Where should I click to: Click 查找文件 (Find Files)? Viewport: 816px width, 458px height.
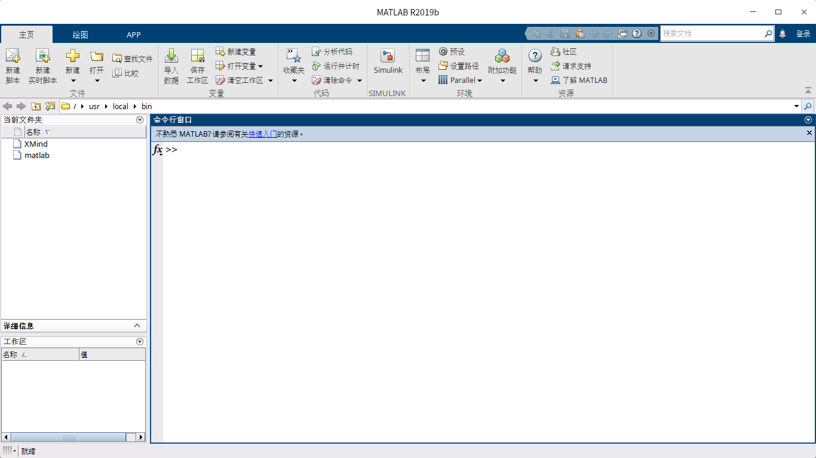(x=133, y=58)
